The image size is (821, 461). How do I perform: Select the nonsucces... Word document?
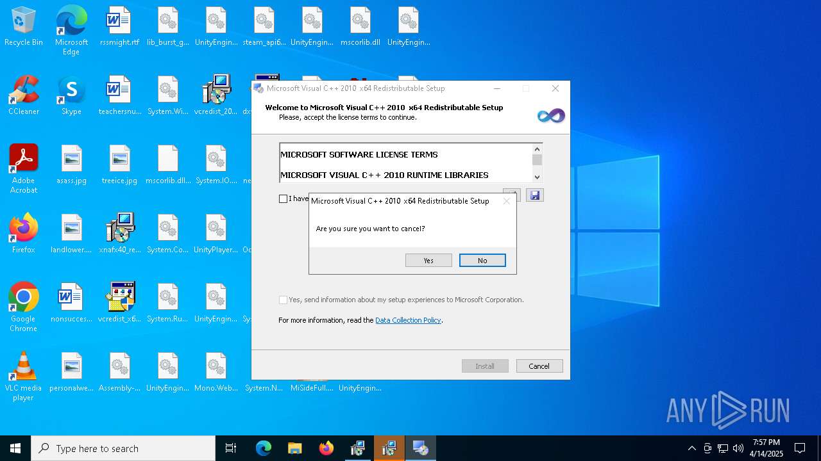point(71,303)
